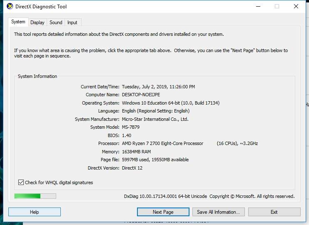Switch to the Sound tab
This screenshot has width=309, height=225.
pyautogui.click(x=56, y=22)
